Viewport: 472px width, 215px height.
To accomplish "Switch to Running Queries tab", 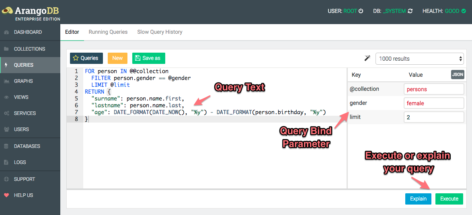I will click(x=108, y=32).
